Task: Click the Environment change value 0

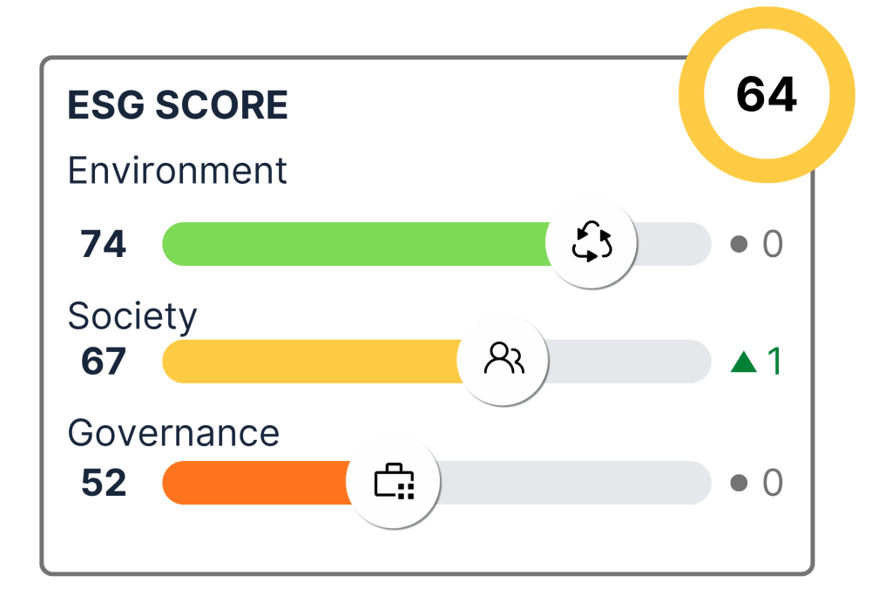Action: 773,245
